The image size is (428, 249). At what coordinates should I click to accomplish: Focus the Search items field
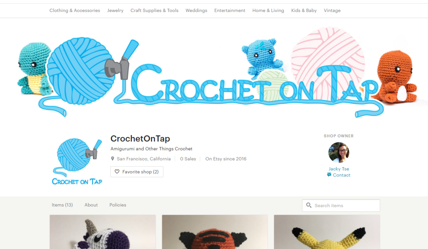pos(341,205)
